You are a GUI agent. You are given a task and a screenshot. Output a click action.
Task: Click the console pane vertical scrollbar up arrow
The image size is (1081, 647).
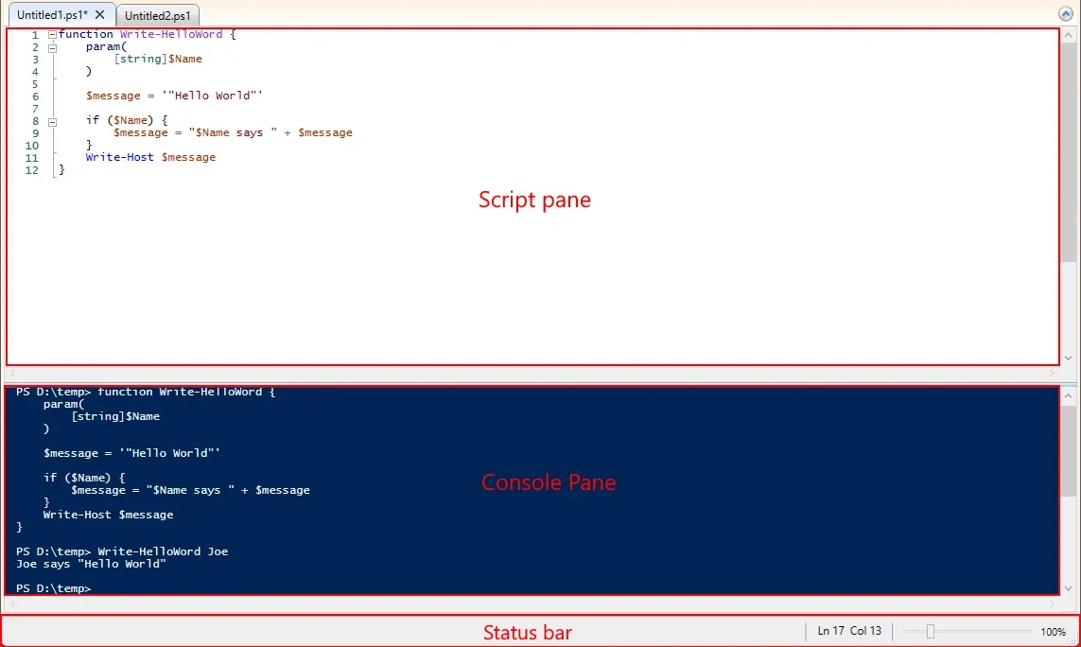pos(1068,396)
